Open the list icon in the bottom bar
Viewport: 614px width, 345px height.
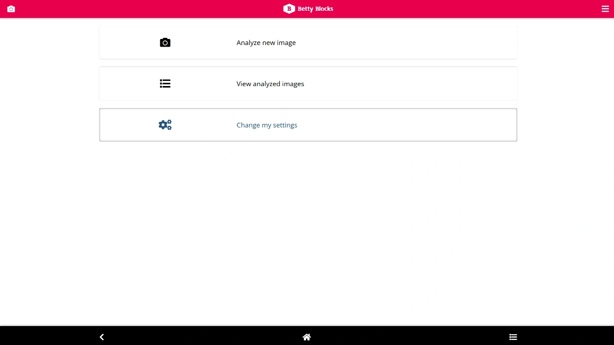coord(513,337)
